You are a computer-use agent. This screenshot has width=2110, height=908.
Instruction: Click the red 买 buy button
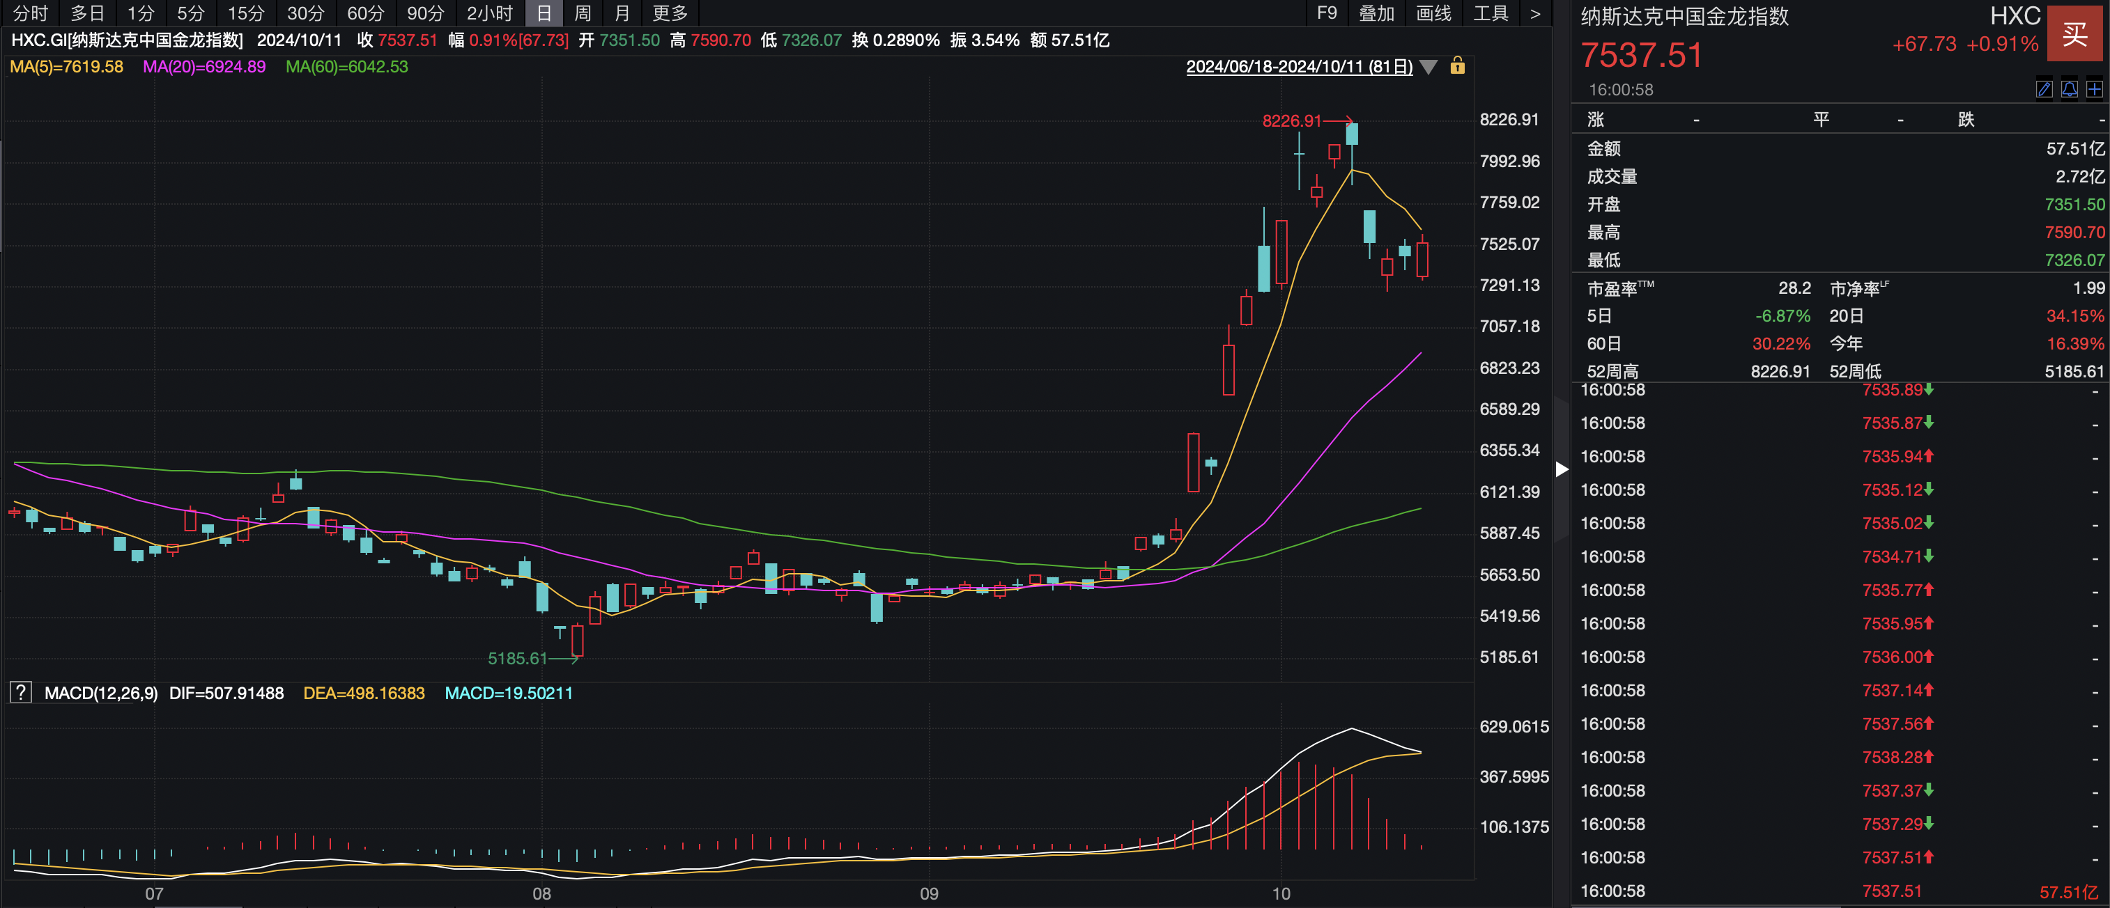point(2074,33)
